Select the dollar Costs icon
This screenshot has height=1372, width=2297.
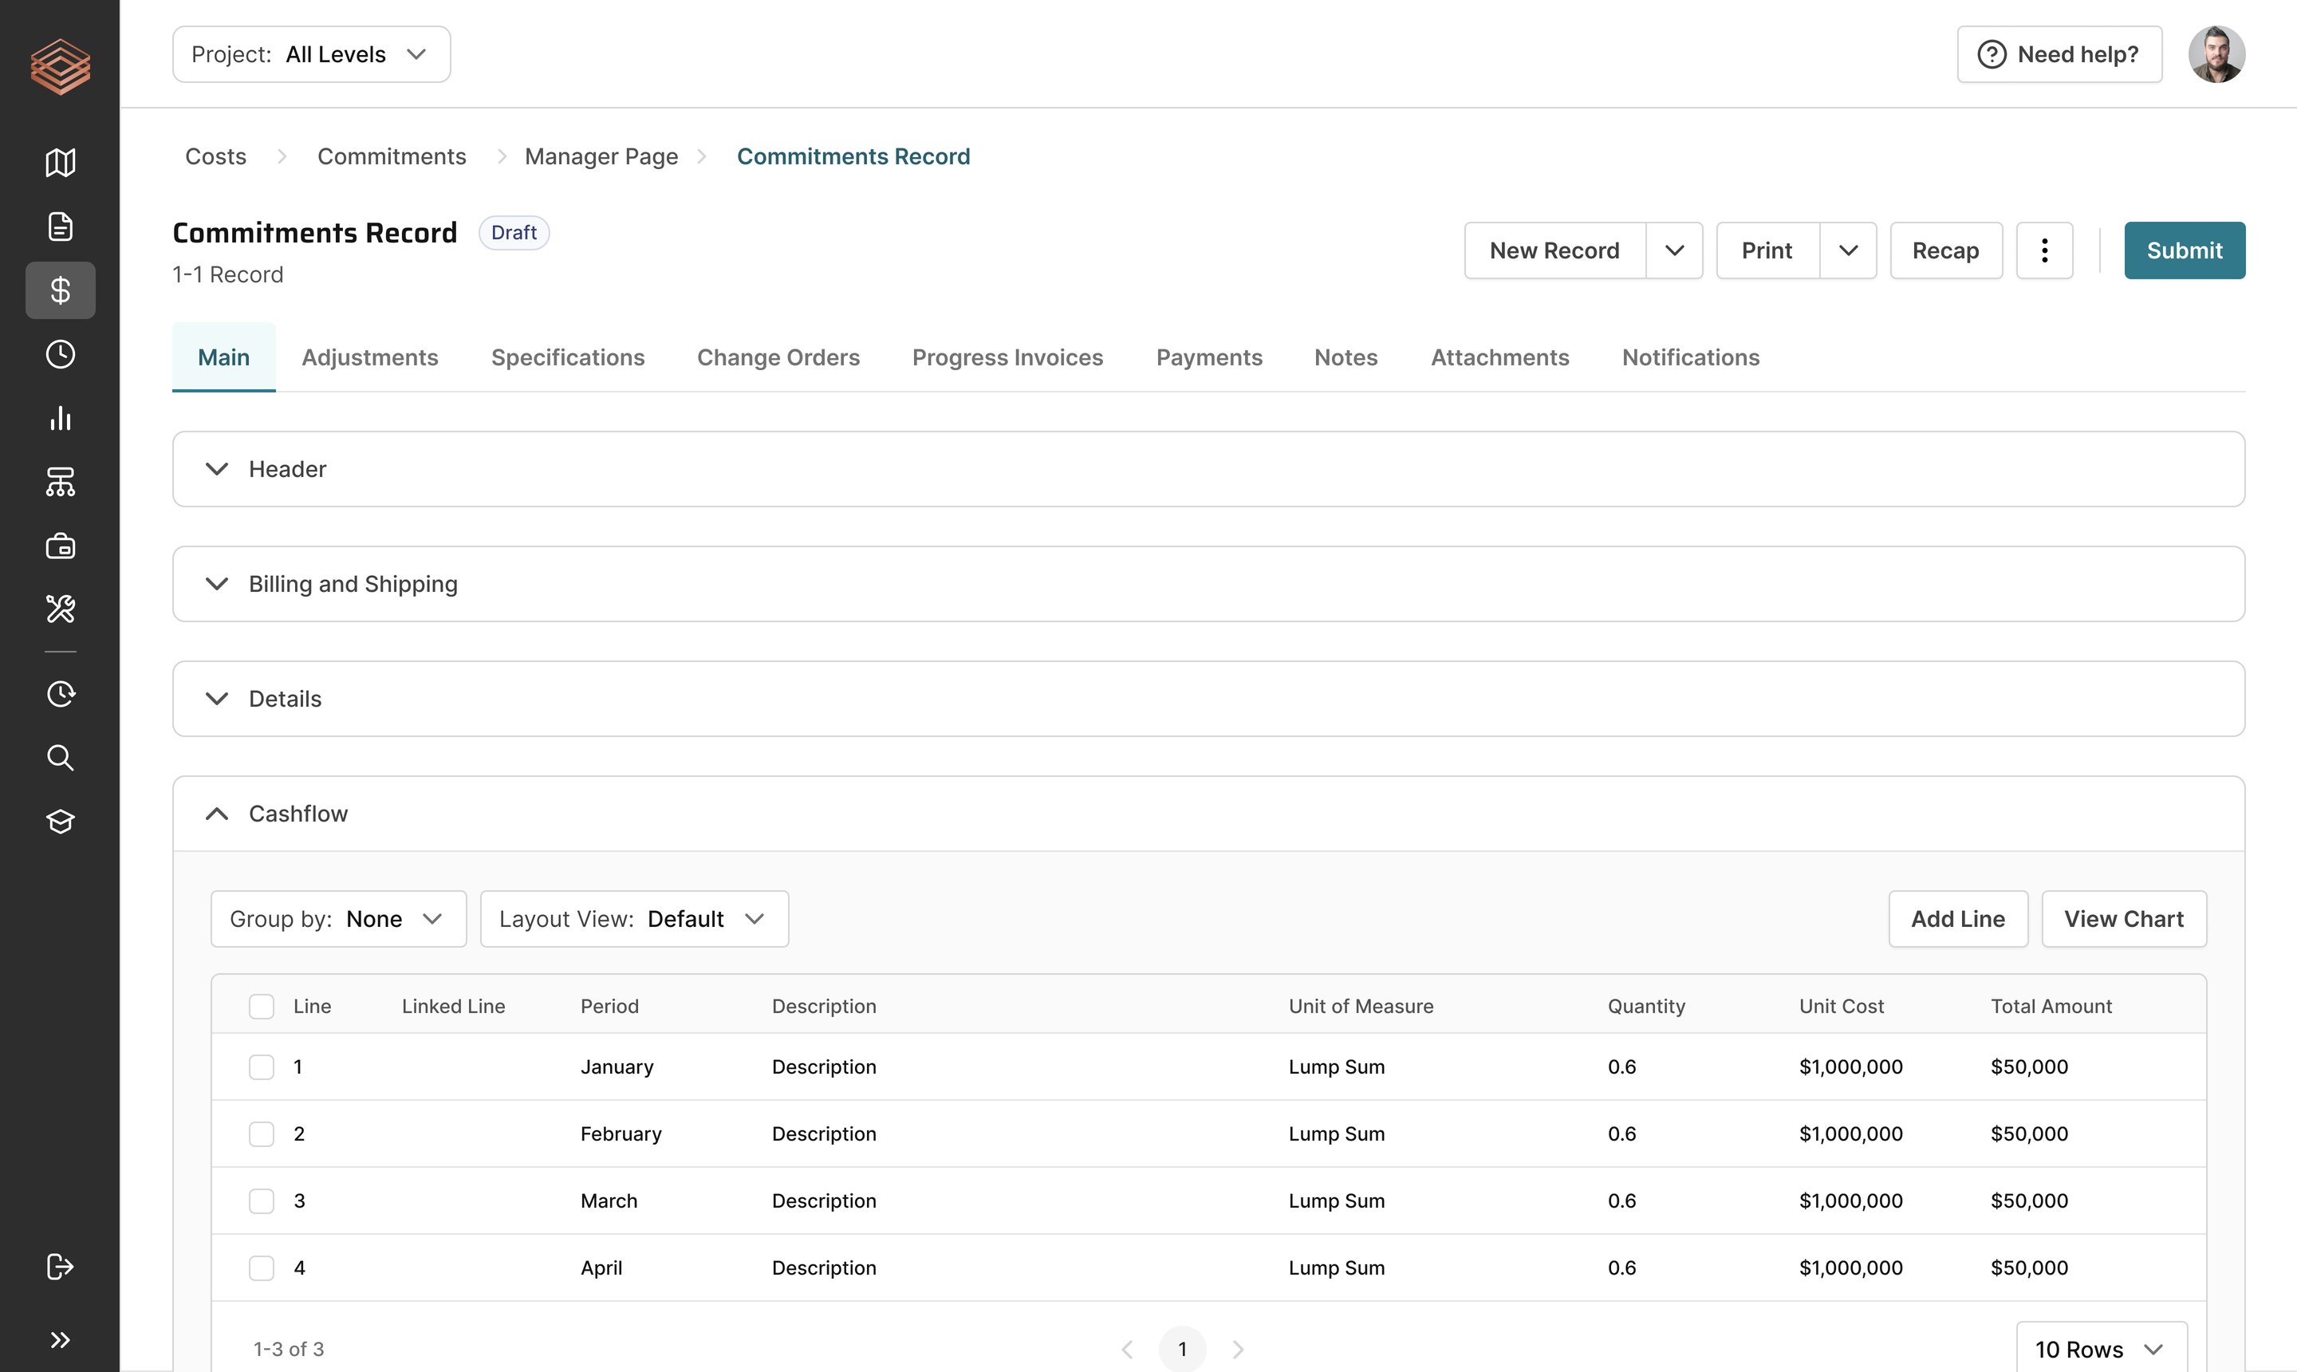click(60, 290)
